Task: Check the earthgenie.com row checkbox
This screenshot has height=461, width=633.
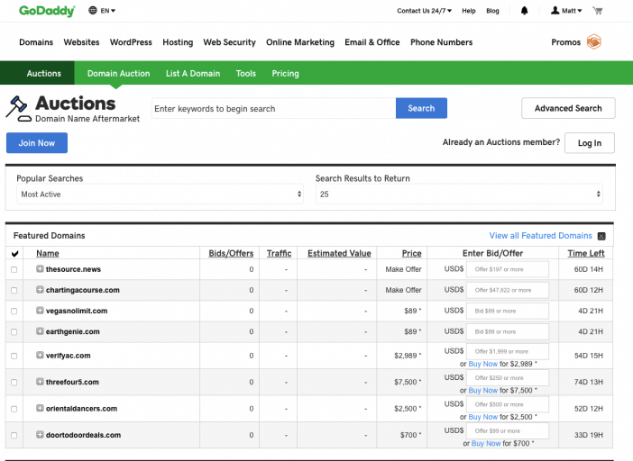Action: (14, 332)
